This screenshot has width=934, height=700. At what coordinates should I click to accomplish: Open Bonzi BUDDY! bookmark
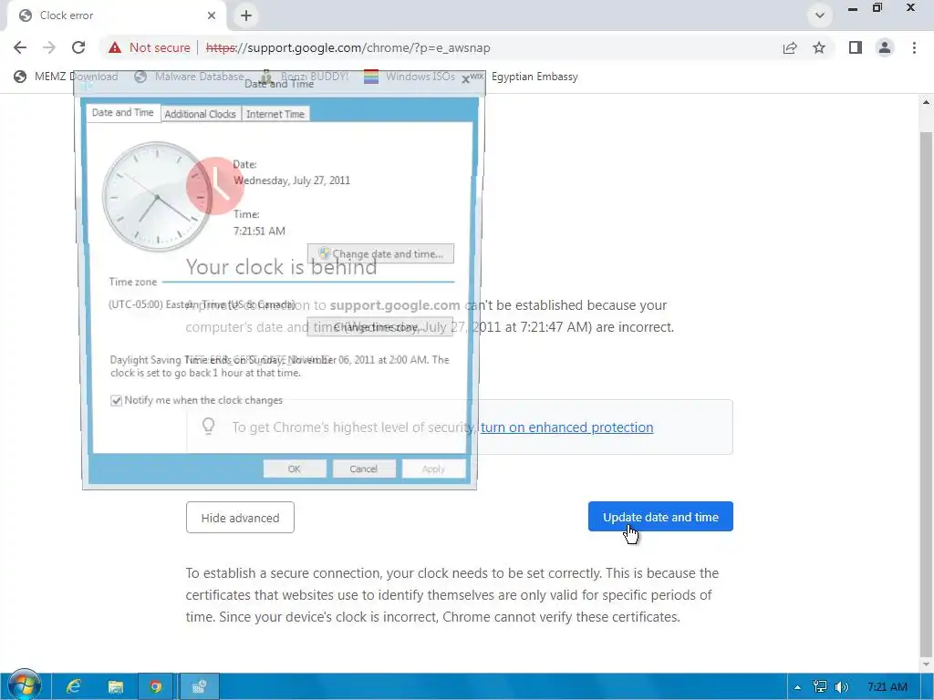tap(305, 77)
